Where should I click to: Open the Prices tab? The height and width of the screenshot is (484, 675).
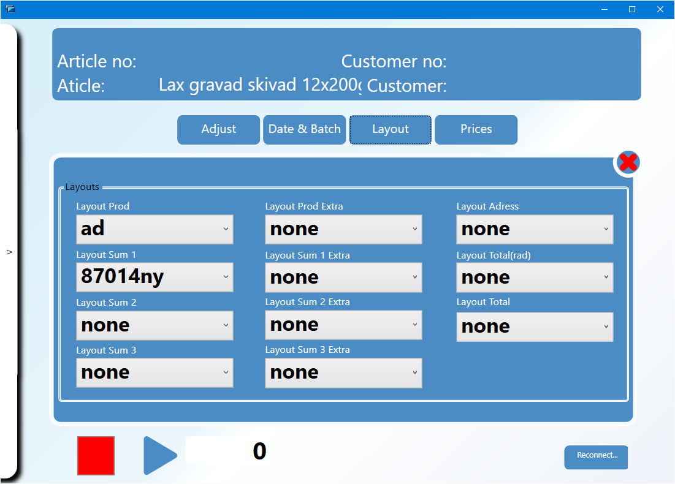[x=476, y=129]
